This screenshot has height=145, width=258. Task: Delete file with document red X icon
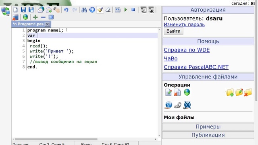177,92
